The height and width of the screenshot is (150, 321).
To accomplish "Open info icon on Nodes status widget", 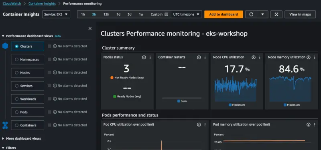I will click(x=144, y=57).
